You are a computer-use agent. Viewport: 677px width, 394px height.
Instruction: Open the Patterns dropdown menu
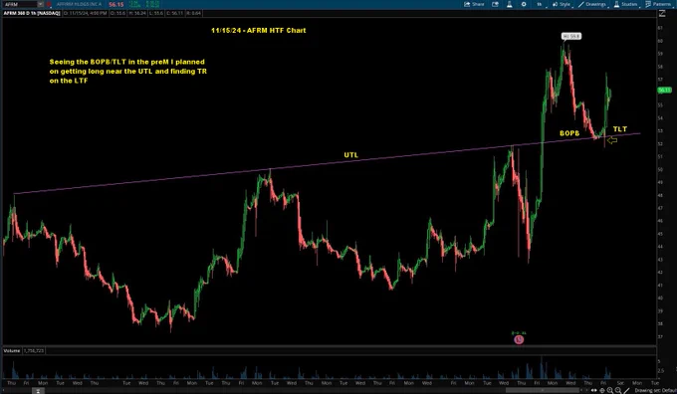tap(659, 4)
